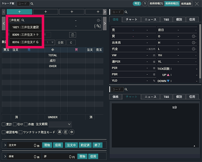Click the C clear button

coord(71,43)
